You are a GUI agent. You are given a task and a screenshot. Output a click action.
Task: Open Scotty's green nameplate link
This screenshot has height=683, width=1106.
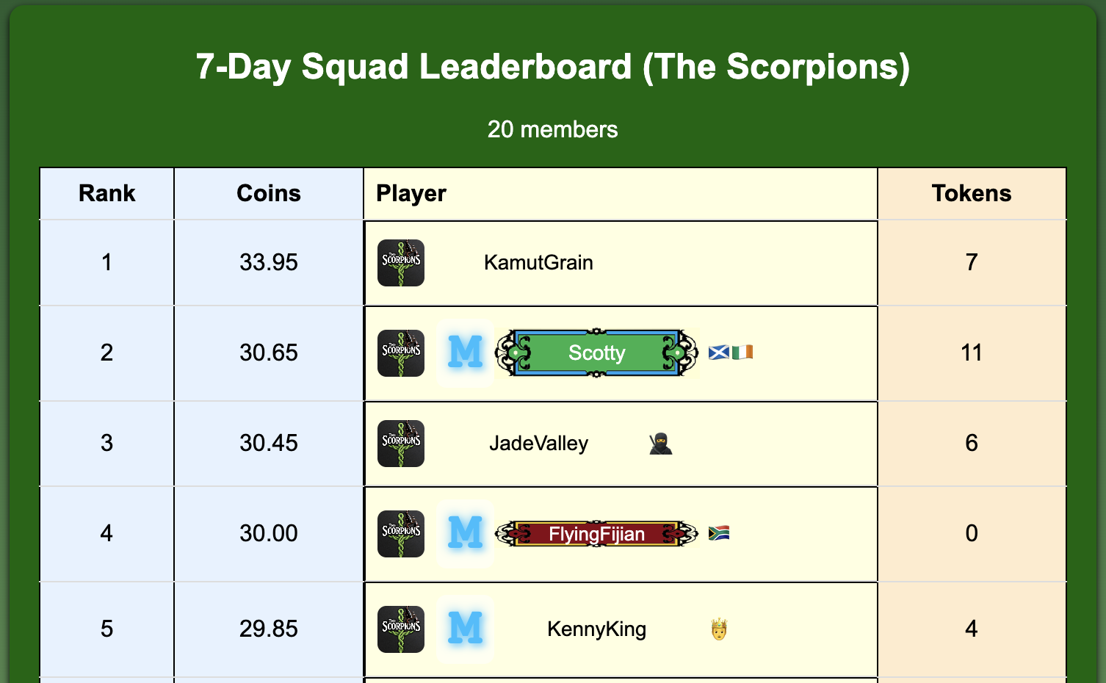pos(596,353)
